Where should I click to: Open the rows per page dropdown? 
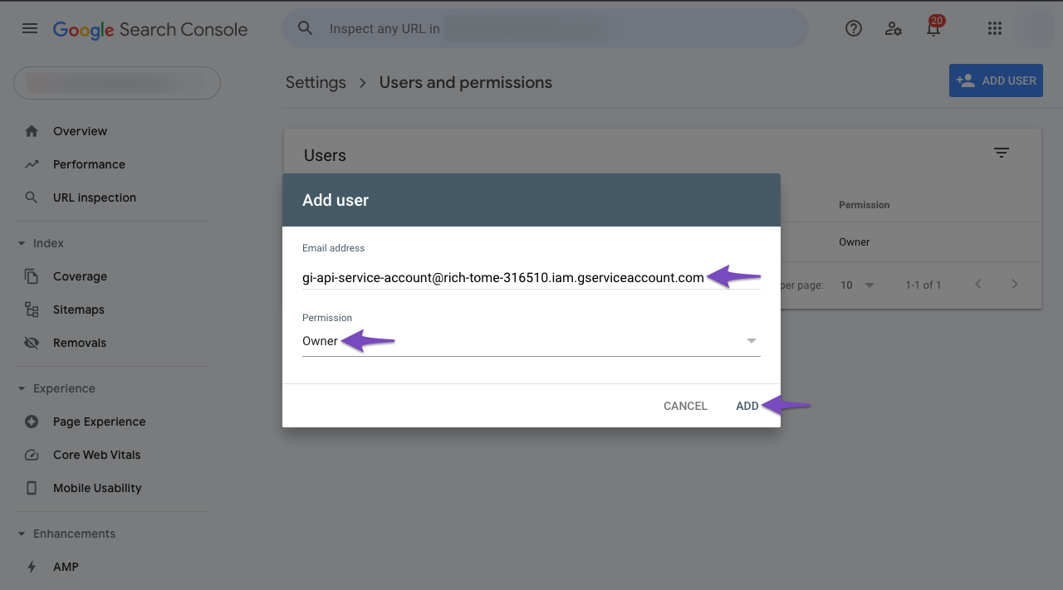858,285
